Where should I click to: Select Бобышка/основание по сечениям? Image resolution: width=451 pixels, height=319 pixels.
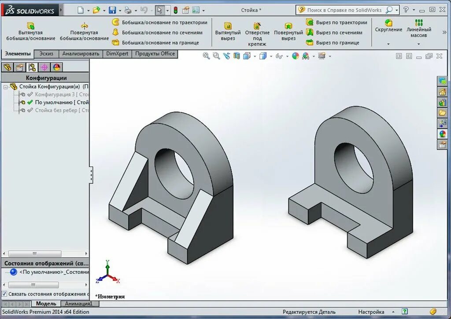tap(157, 33)
